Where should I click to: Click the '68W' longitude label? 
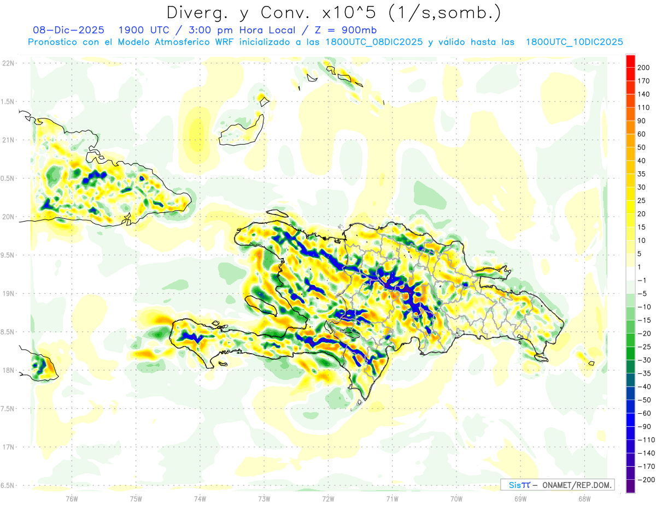[584, 498]
